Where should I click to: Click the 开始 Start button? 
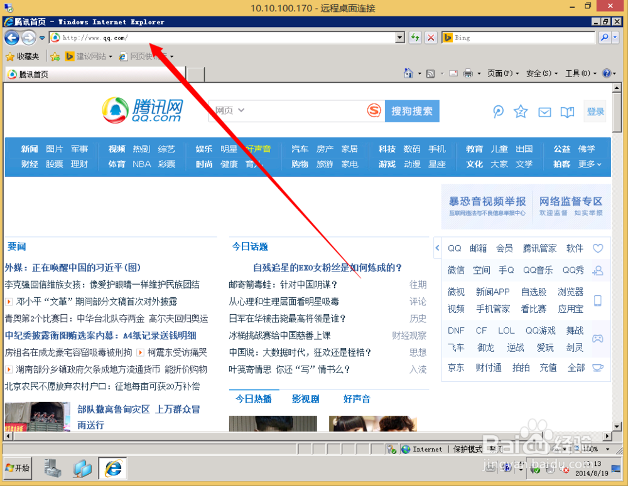coord(18,468)
